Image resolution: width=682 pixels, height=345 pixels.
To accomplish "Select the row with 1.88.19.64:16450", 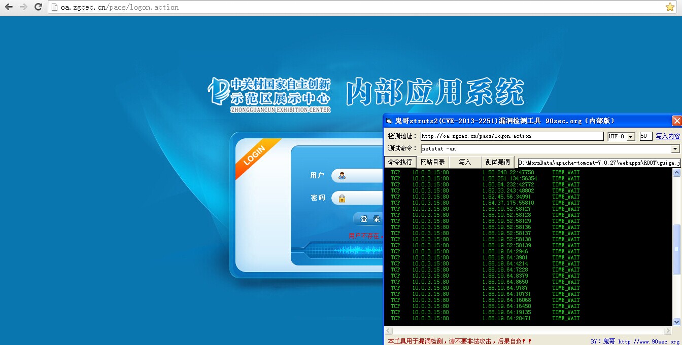I will (485, 306).
